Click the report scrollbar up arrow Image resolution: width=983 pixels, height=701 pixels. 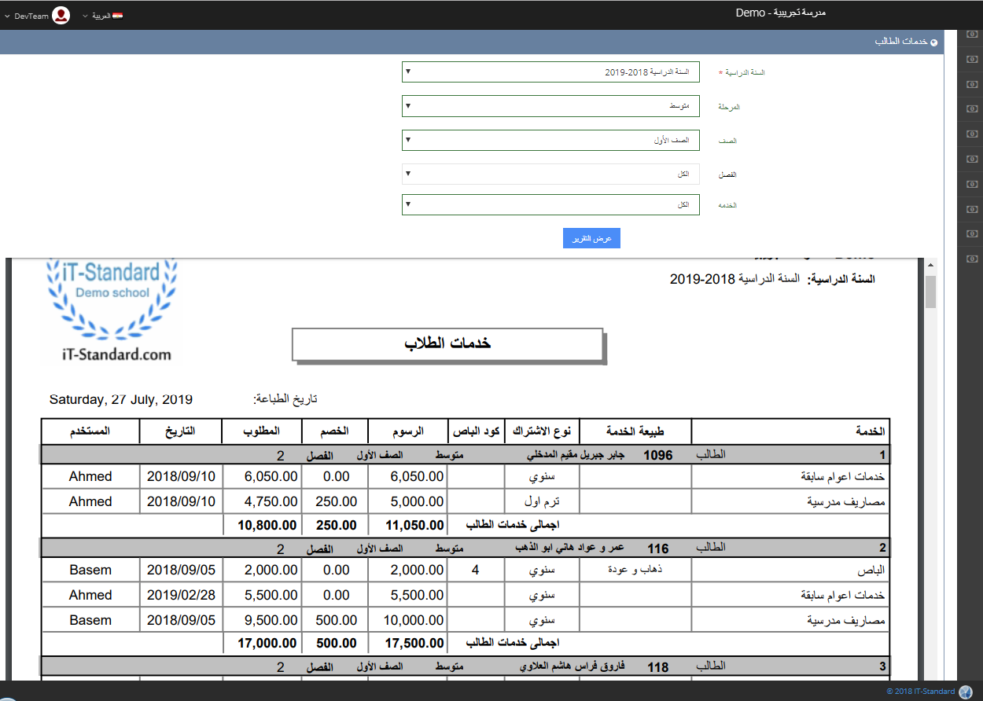pos(930,266)
